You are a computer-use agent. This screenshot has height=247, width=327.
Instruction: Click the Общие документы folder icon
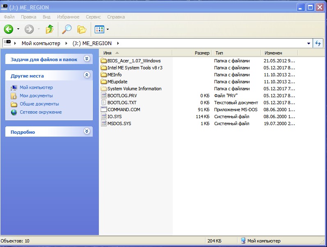pos(14,104)
